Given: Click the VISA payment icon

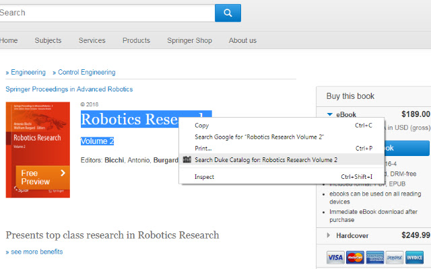Looking at the screenshot, I should tap(335, 257).
